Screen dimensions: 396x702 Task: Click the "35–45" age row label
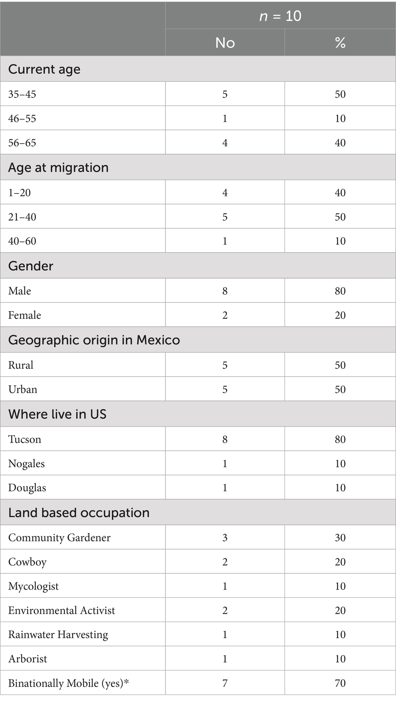[x=22, y=94]
